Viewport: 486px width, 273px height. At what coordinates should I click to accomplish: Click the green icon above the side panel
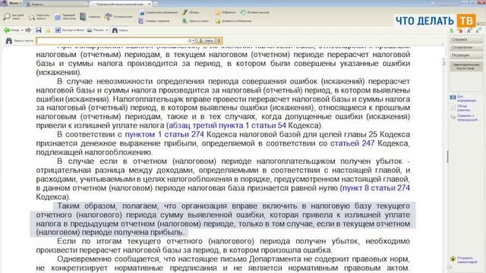(452, 31)
